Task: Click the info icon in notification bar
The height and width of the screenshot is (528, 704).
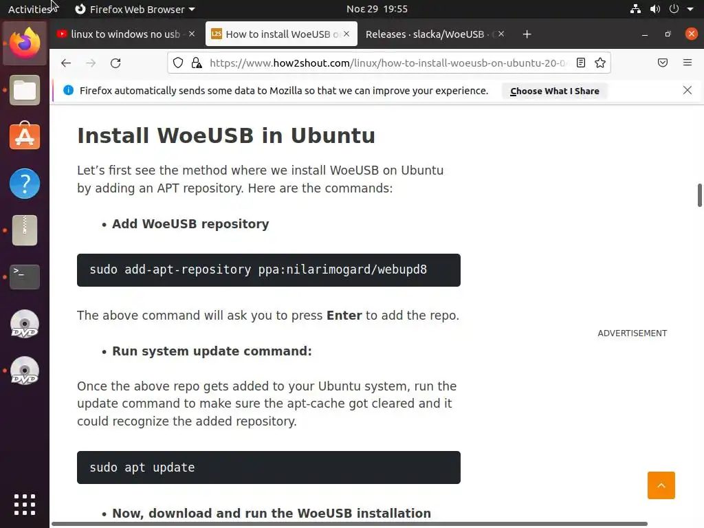Action: [x=68, y=90]
